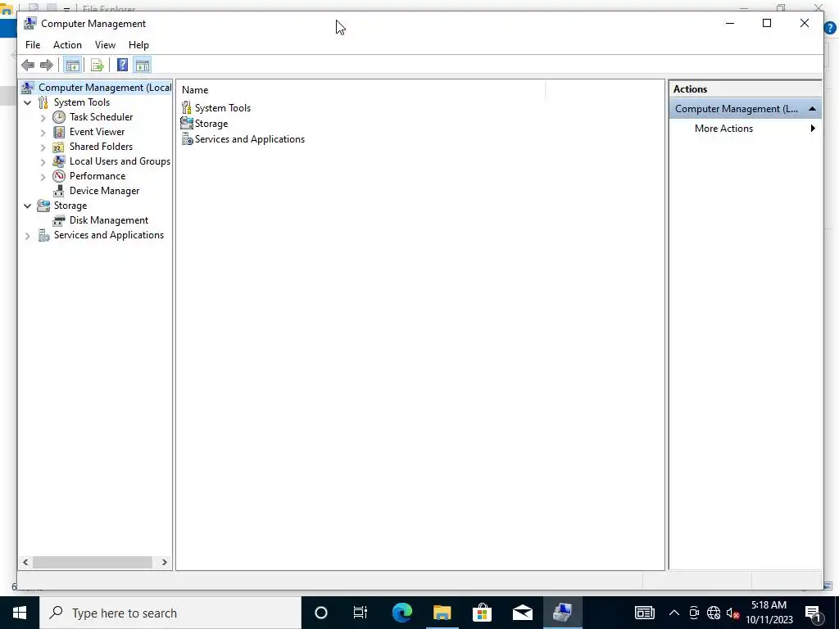The width and height of the screenshot is (839, 629).
Task: Click the Storage icon in left tree
Action: tap(43, 206)
